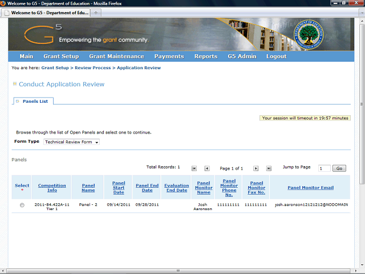Viewport: 365px width, 274px height.
Task: Go to next page of records
Action: 255,168
